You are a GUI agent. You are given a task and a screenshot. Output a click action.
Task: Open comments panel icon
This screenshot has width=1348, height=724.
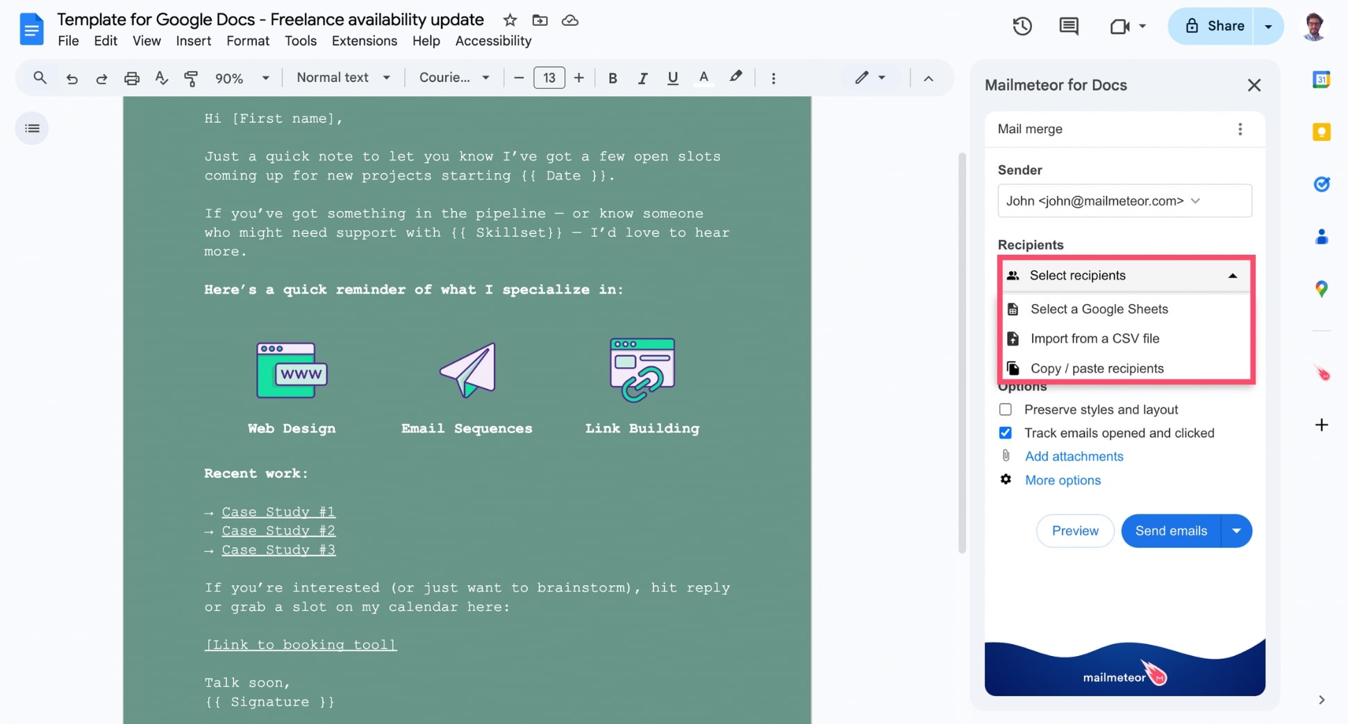click(1069, 26)
